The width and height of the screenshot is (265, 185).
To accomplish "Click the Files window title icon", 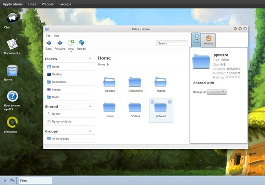I will pos(47,29).
